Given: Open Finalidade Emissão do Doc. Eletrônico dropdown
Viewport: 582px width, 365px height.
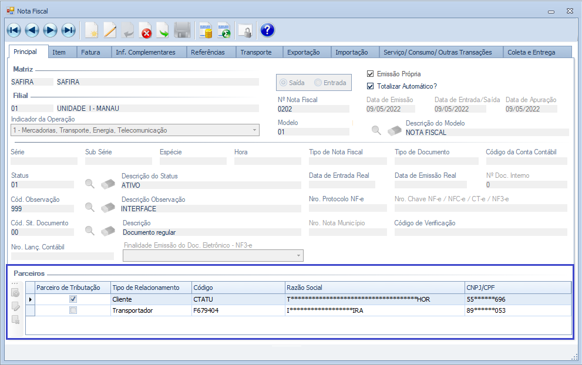Looking at the screenshot, I should [298, 255].
